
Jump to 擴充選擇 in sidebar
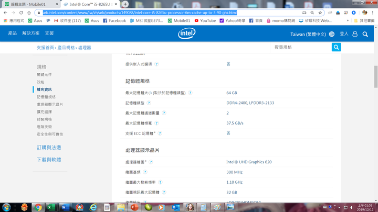coord(44,112)
